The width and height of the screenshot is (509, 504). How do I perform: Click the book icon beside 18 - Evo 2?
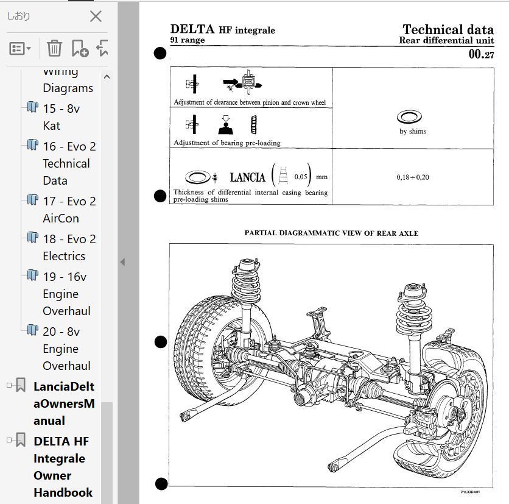[x=32, y=237]
